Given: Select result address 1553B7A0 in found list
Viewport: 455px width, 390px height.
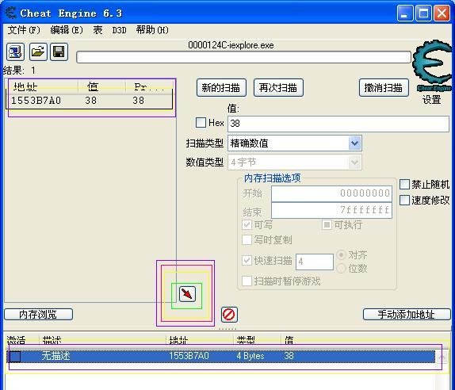Looking at the screenshot, I should (x=36, y=101).
